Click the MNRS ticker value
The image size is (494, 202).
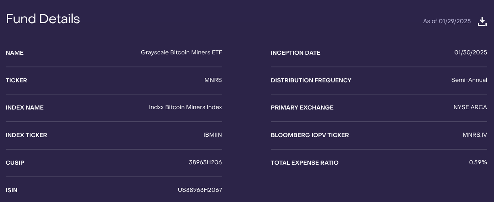click(213, 80)
